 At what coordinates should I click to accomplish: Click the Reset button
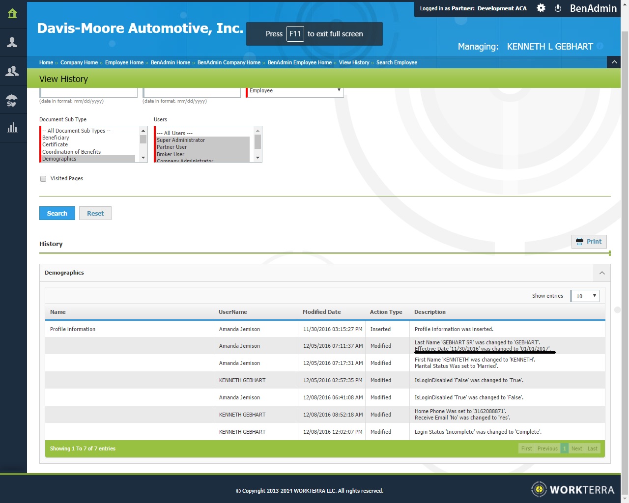pyautogui.click(x=95, y=213)
